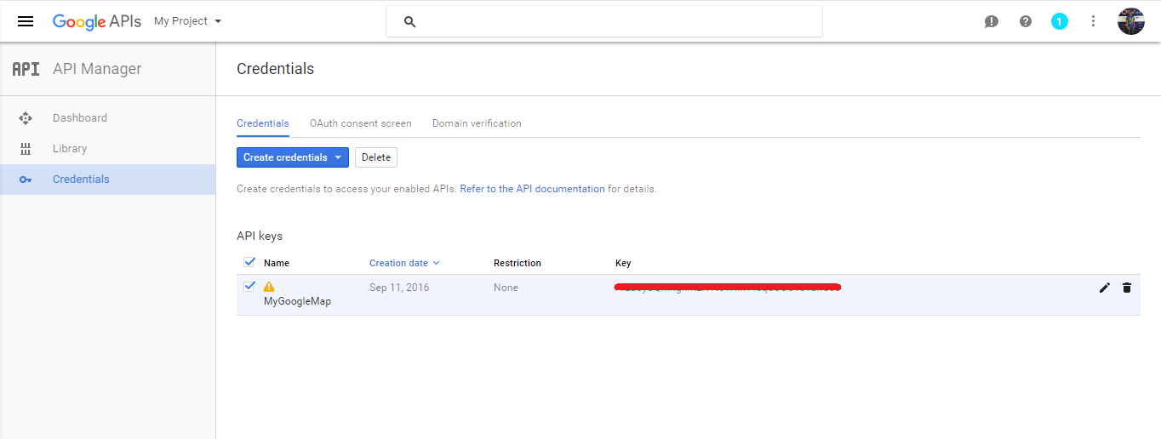The image size is (1161, 439).
Task: Switch to the Credentials tab
Action: [x=263, y=123]
